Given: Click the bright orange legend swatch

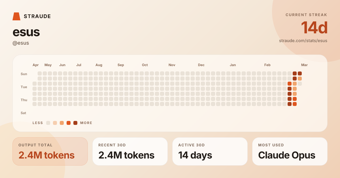Looking at the screenshot, I should tap(69, 123).
